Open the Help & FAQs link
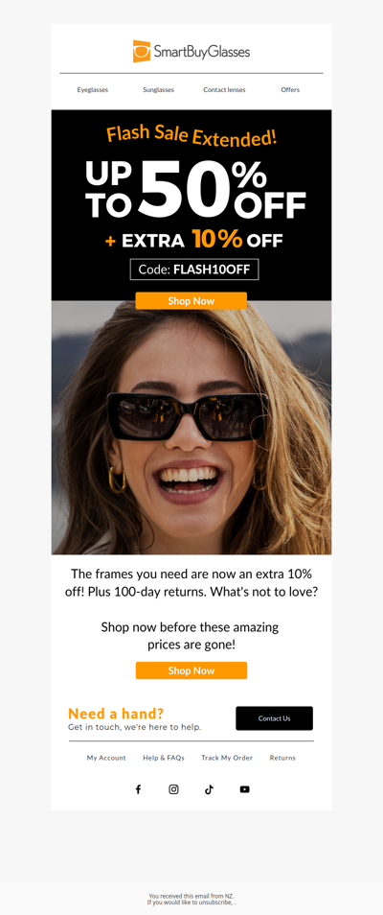 coord(164,758)
